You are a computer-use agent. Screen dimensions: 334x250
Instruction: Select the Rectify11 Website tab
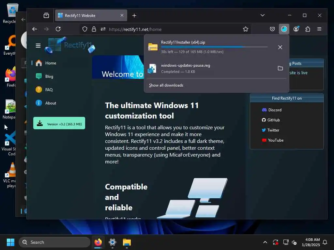click(91, 16)
